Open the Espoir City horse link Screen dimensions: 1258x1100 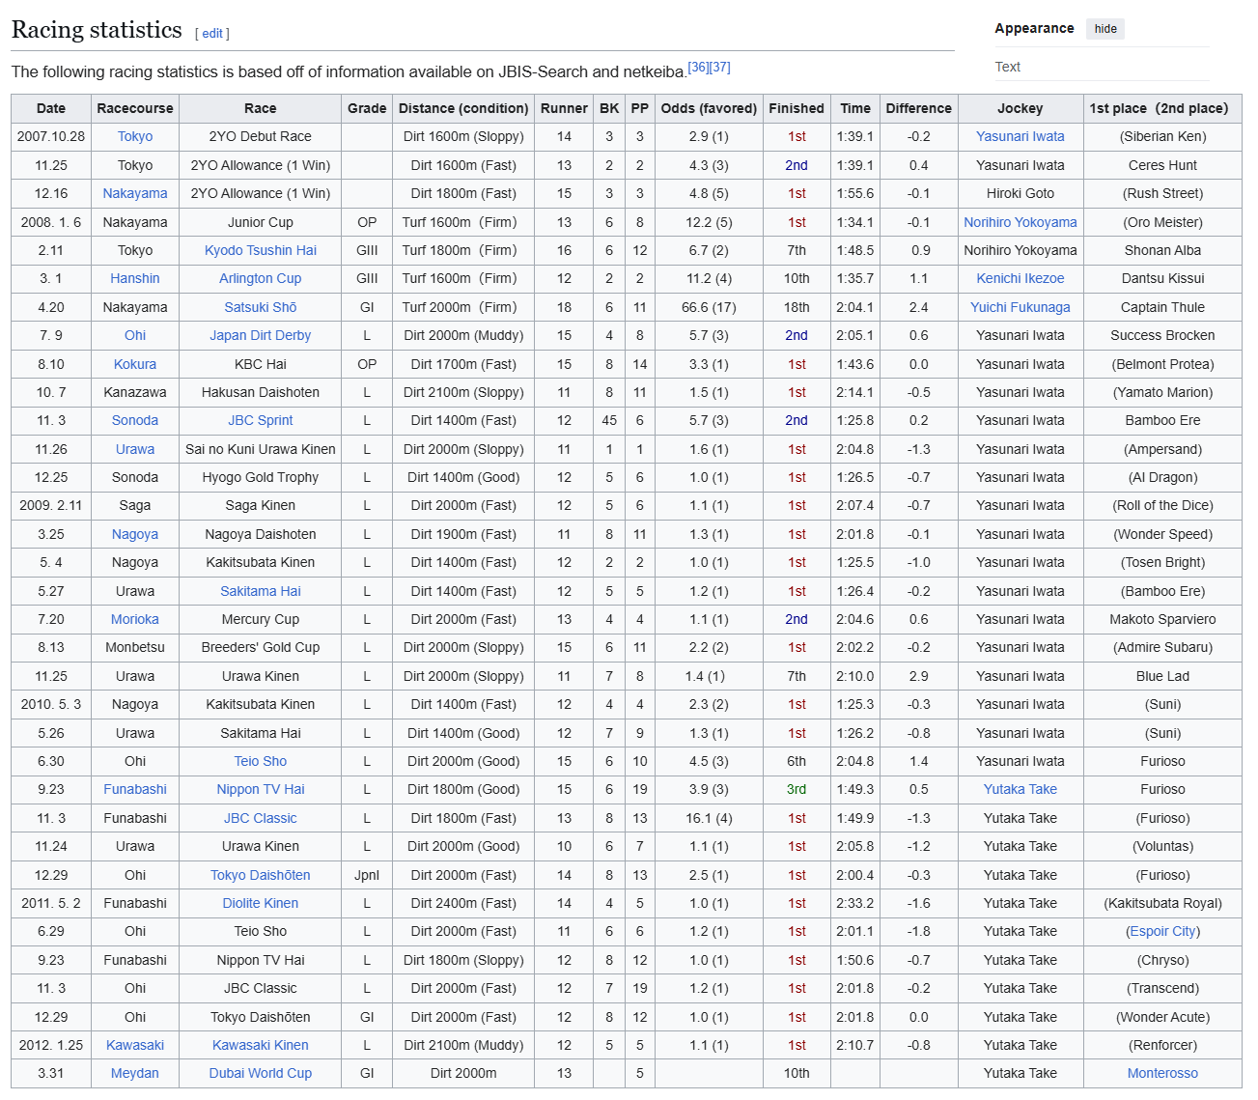pyautogui.click(x=1163, y=932)
